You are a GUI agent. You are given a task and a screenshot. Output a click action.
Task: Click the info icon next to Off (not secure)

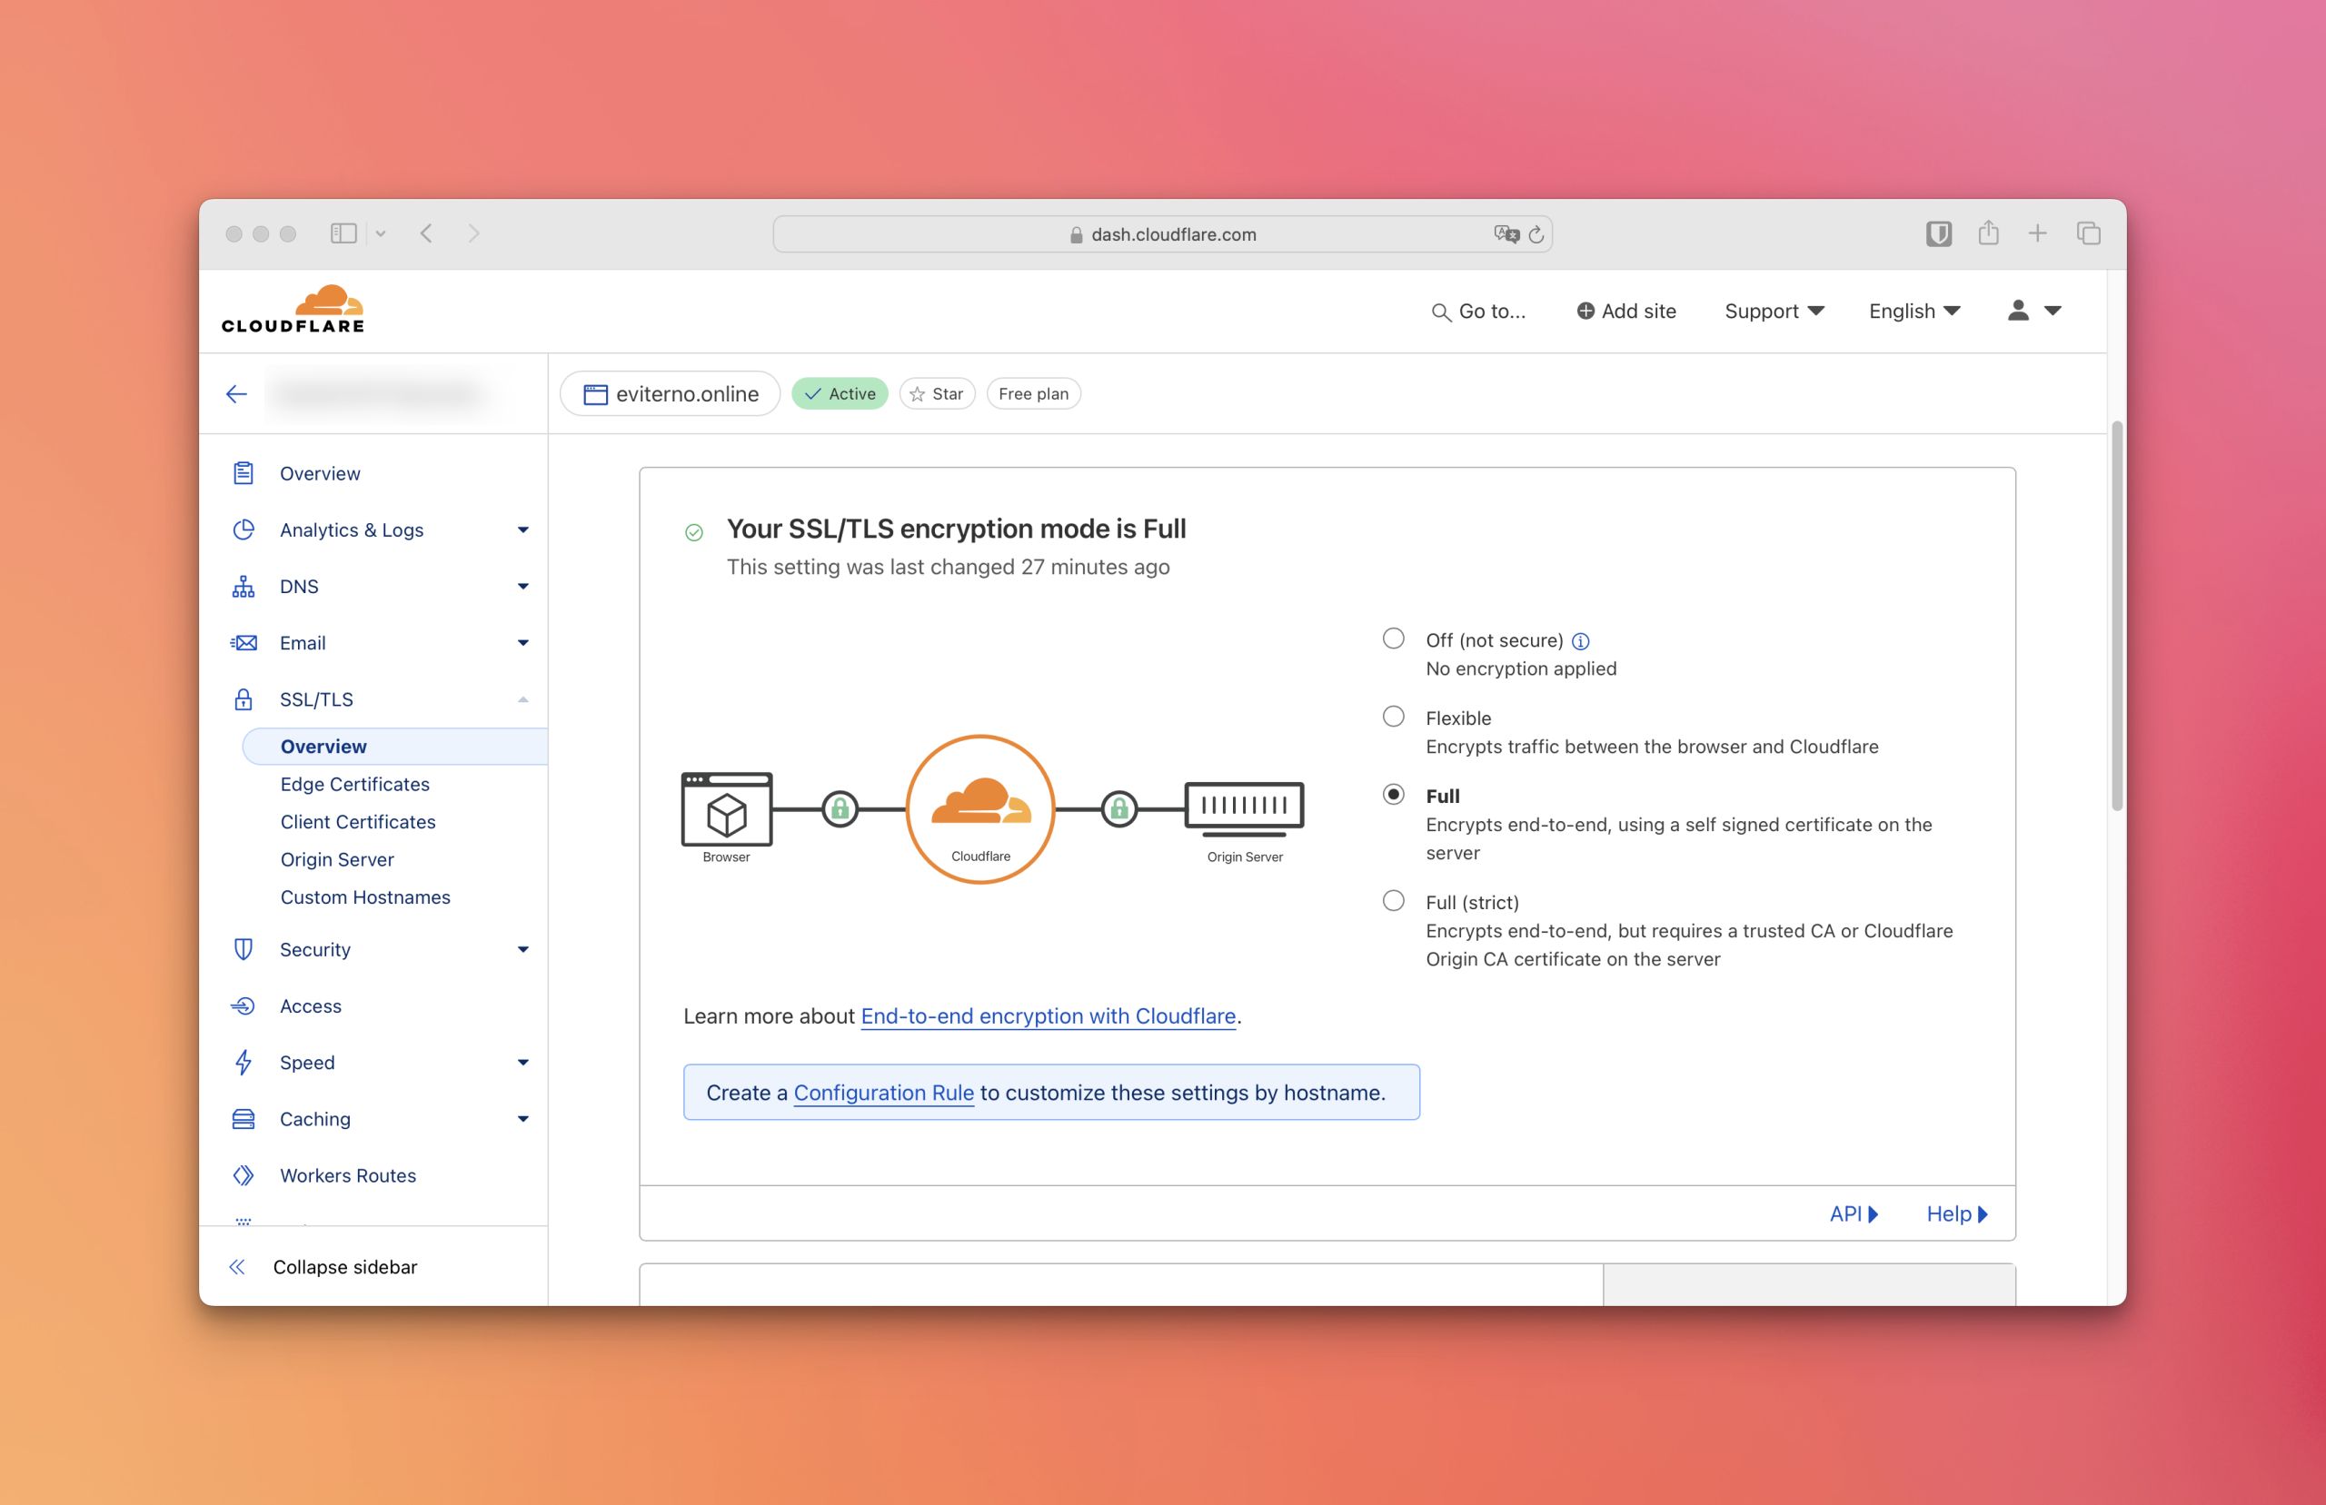tap(1580, 641)
